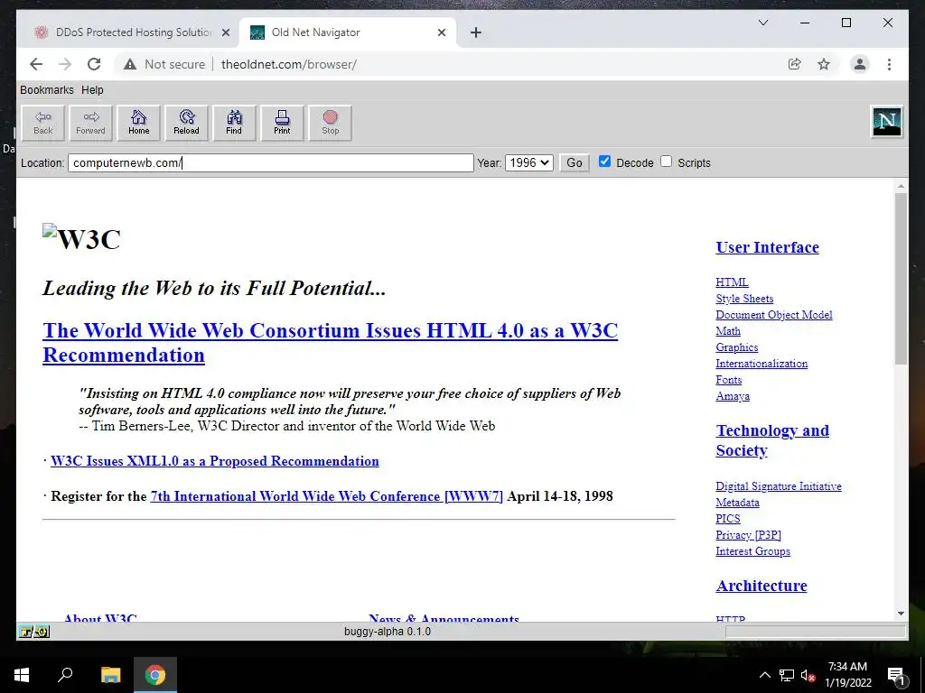This screenshot has height=693, width=925.
Task: Click the Location input field
Action: click(271, 162)
